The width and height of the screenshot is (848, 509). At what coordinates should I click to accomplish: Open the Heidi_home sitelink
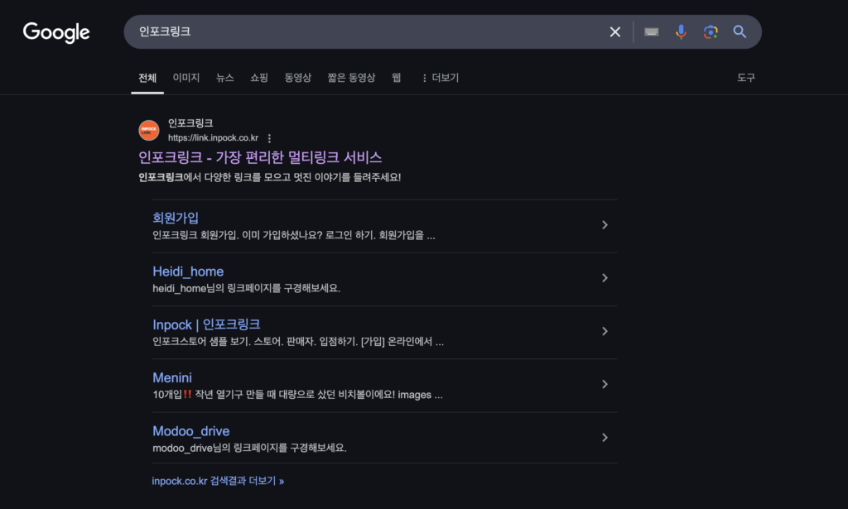pyautogui.click(x=188, y=271)
